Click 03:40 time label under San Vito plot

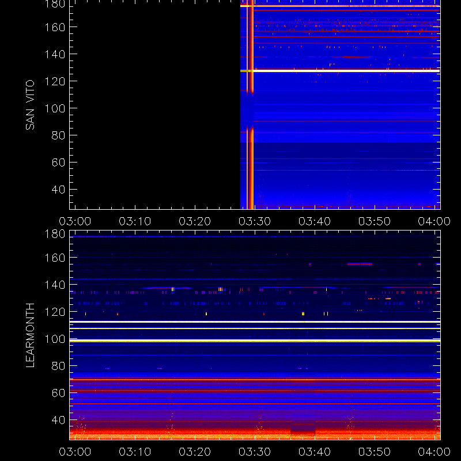(x=315, y=221)
